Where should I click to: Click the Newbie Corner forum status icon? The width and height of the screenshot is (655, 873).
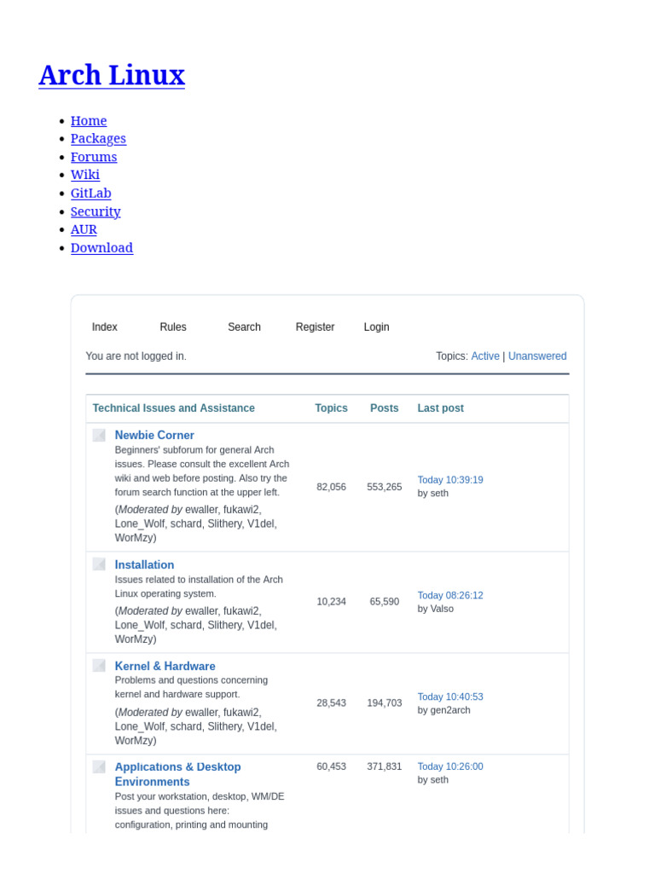pos(99,435)
